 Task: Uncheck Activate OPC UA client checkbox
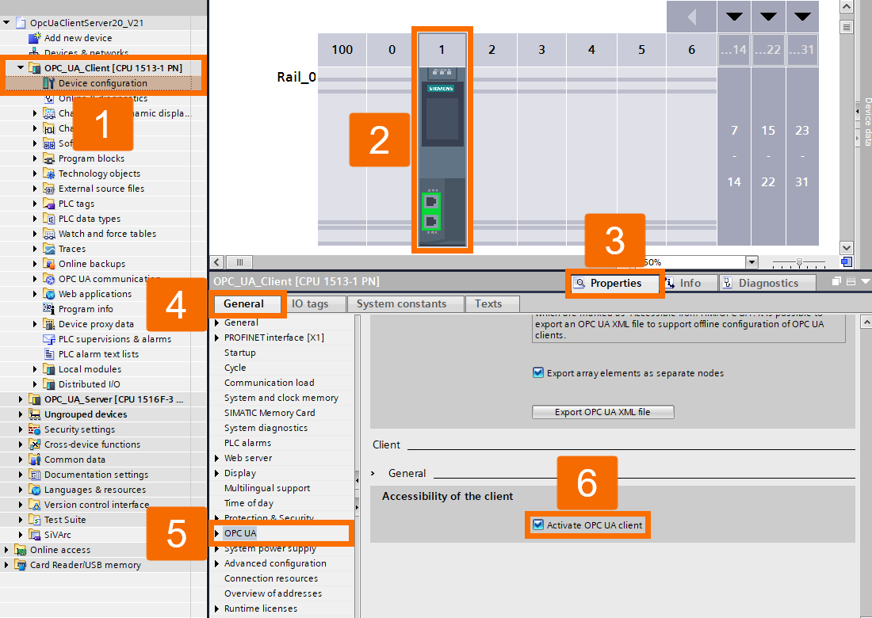(x=537, y=525)
